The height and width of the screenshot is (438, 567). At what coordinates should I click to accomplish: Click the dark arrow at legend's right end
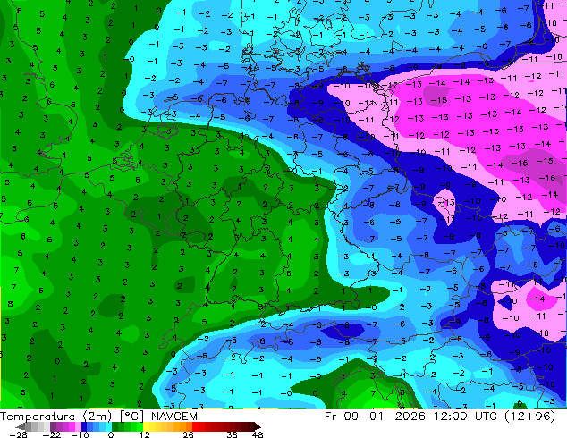click(x=257, y=426)
